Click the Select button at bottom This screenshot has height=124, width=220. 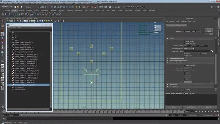pyautogui.click(x=174, y=107)
